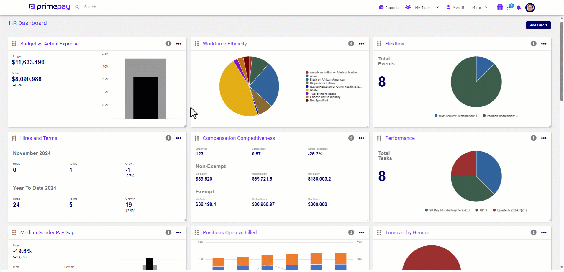The image size is (564, 272).
Task: Open options menu for Performance panel
Action: click(544, 138)
